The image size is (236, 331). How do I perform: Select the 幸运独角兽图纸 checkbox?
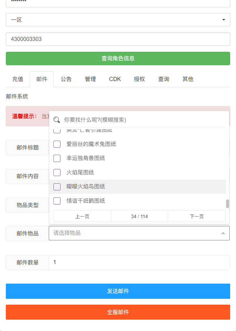(57, 158)
